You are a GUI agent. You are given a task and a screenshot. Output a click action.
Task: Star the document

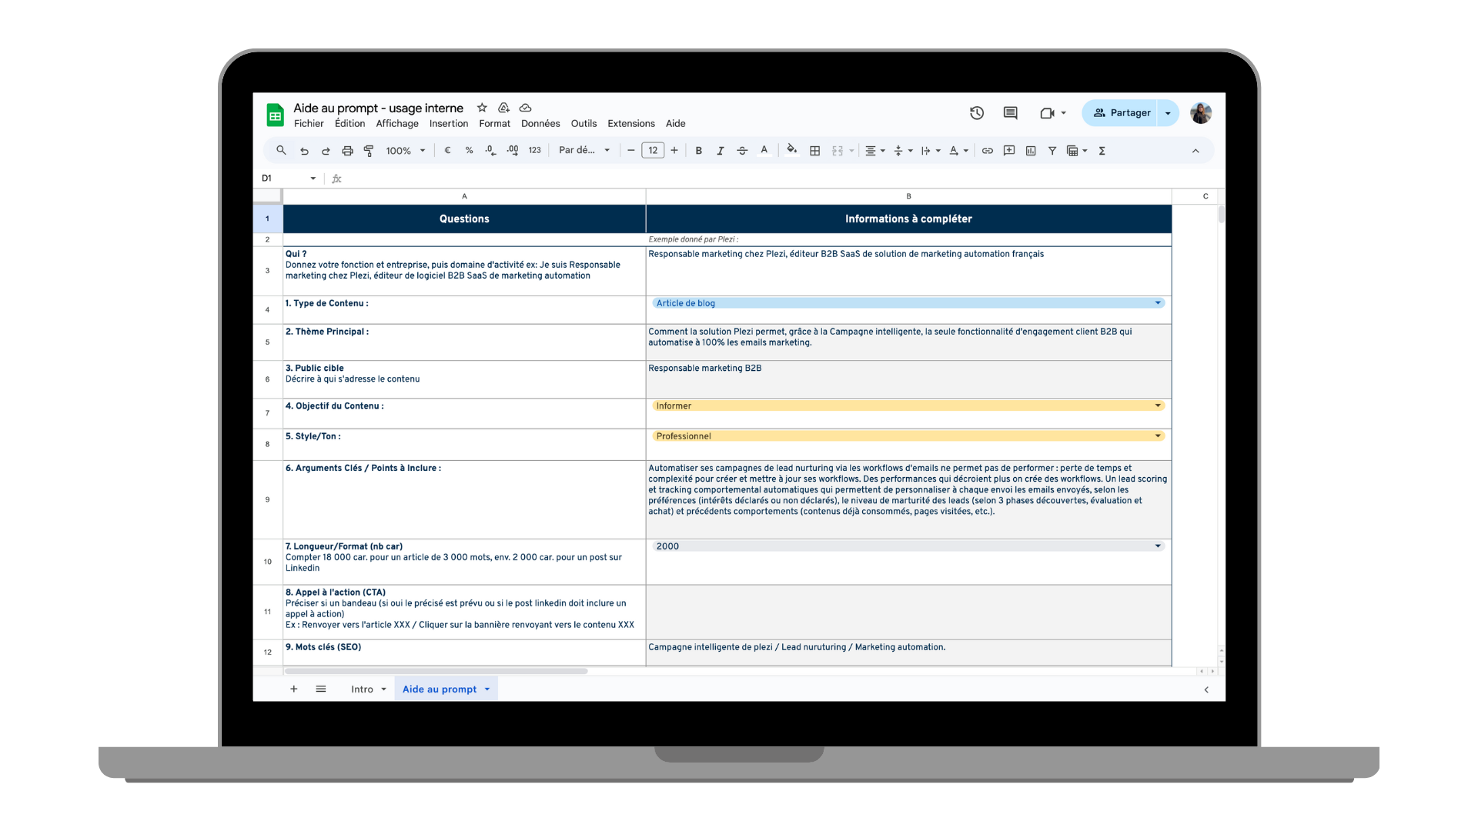click(482, 108)
